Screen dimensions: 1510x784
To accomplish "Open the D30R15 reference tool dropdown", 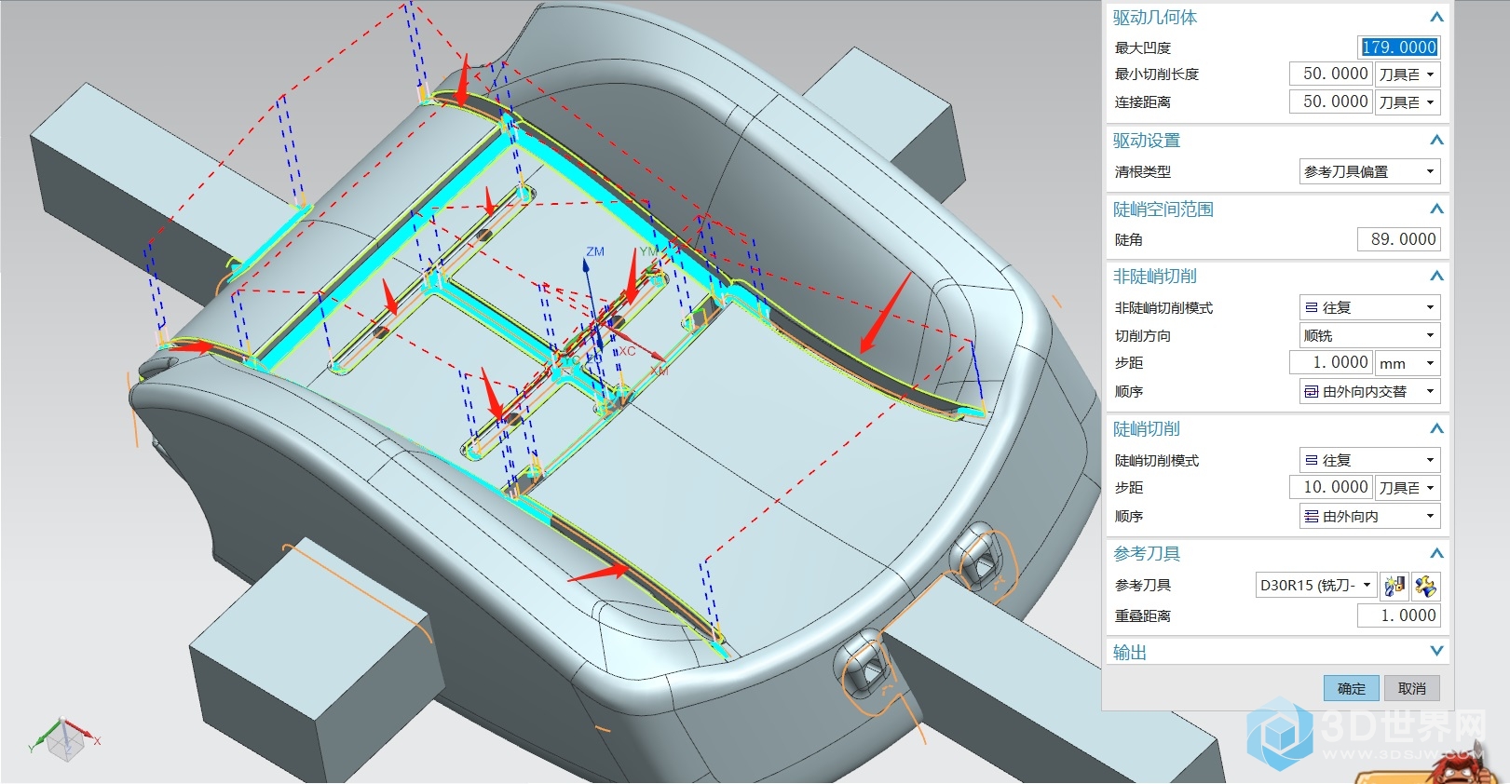I will (1315, 586).
